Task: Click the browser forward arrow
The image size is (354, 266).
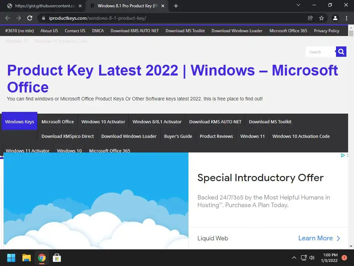Action: tap(19, 18)
